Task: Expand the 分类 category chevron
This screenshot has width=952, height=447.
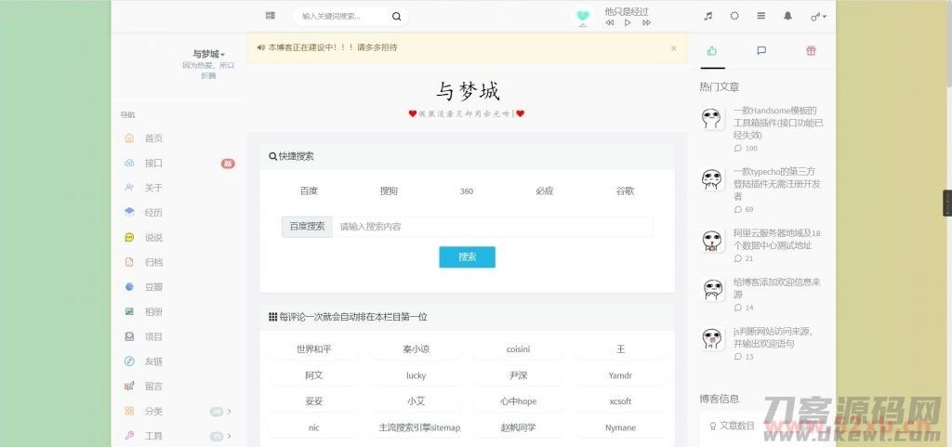Action: [x=229, y=411]
